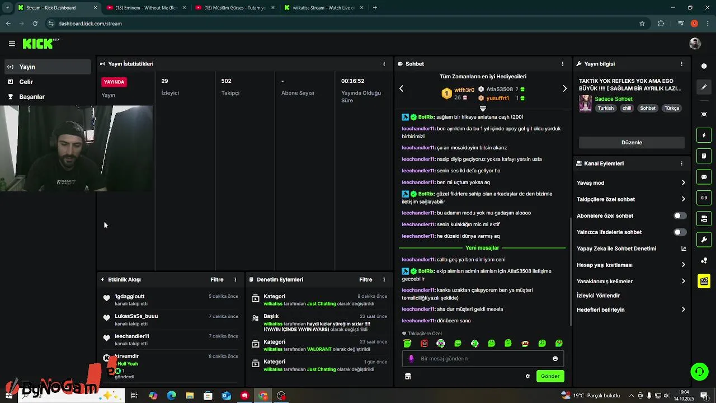Screen dimensions: 716x403
Task: Toggle Yalnızca ifadelerle sohbet switch
Action: point(680,232)
